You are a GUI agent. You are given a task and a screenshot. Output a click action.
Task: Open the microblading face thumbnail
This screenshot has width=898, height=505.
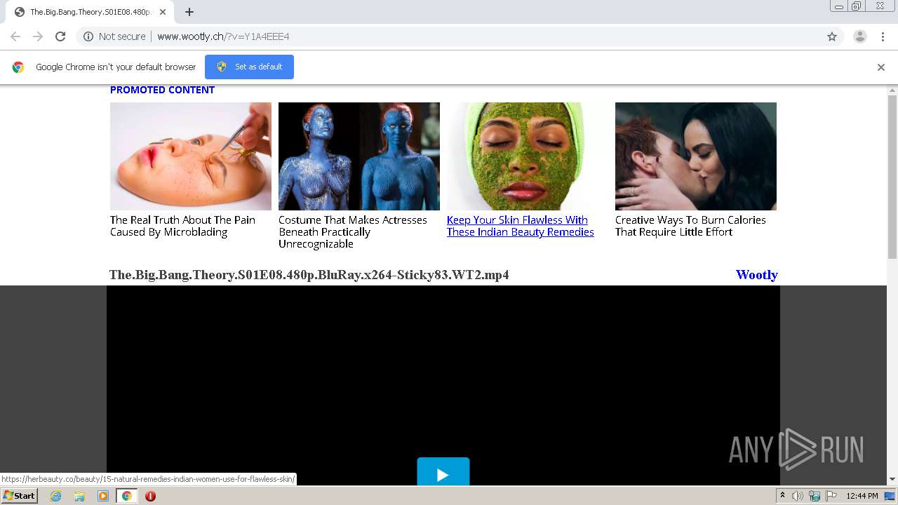(x=191, y=156)
